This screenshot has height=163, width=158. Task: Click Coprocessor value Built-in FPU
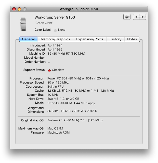pos(55,87)
